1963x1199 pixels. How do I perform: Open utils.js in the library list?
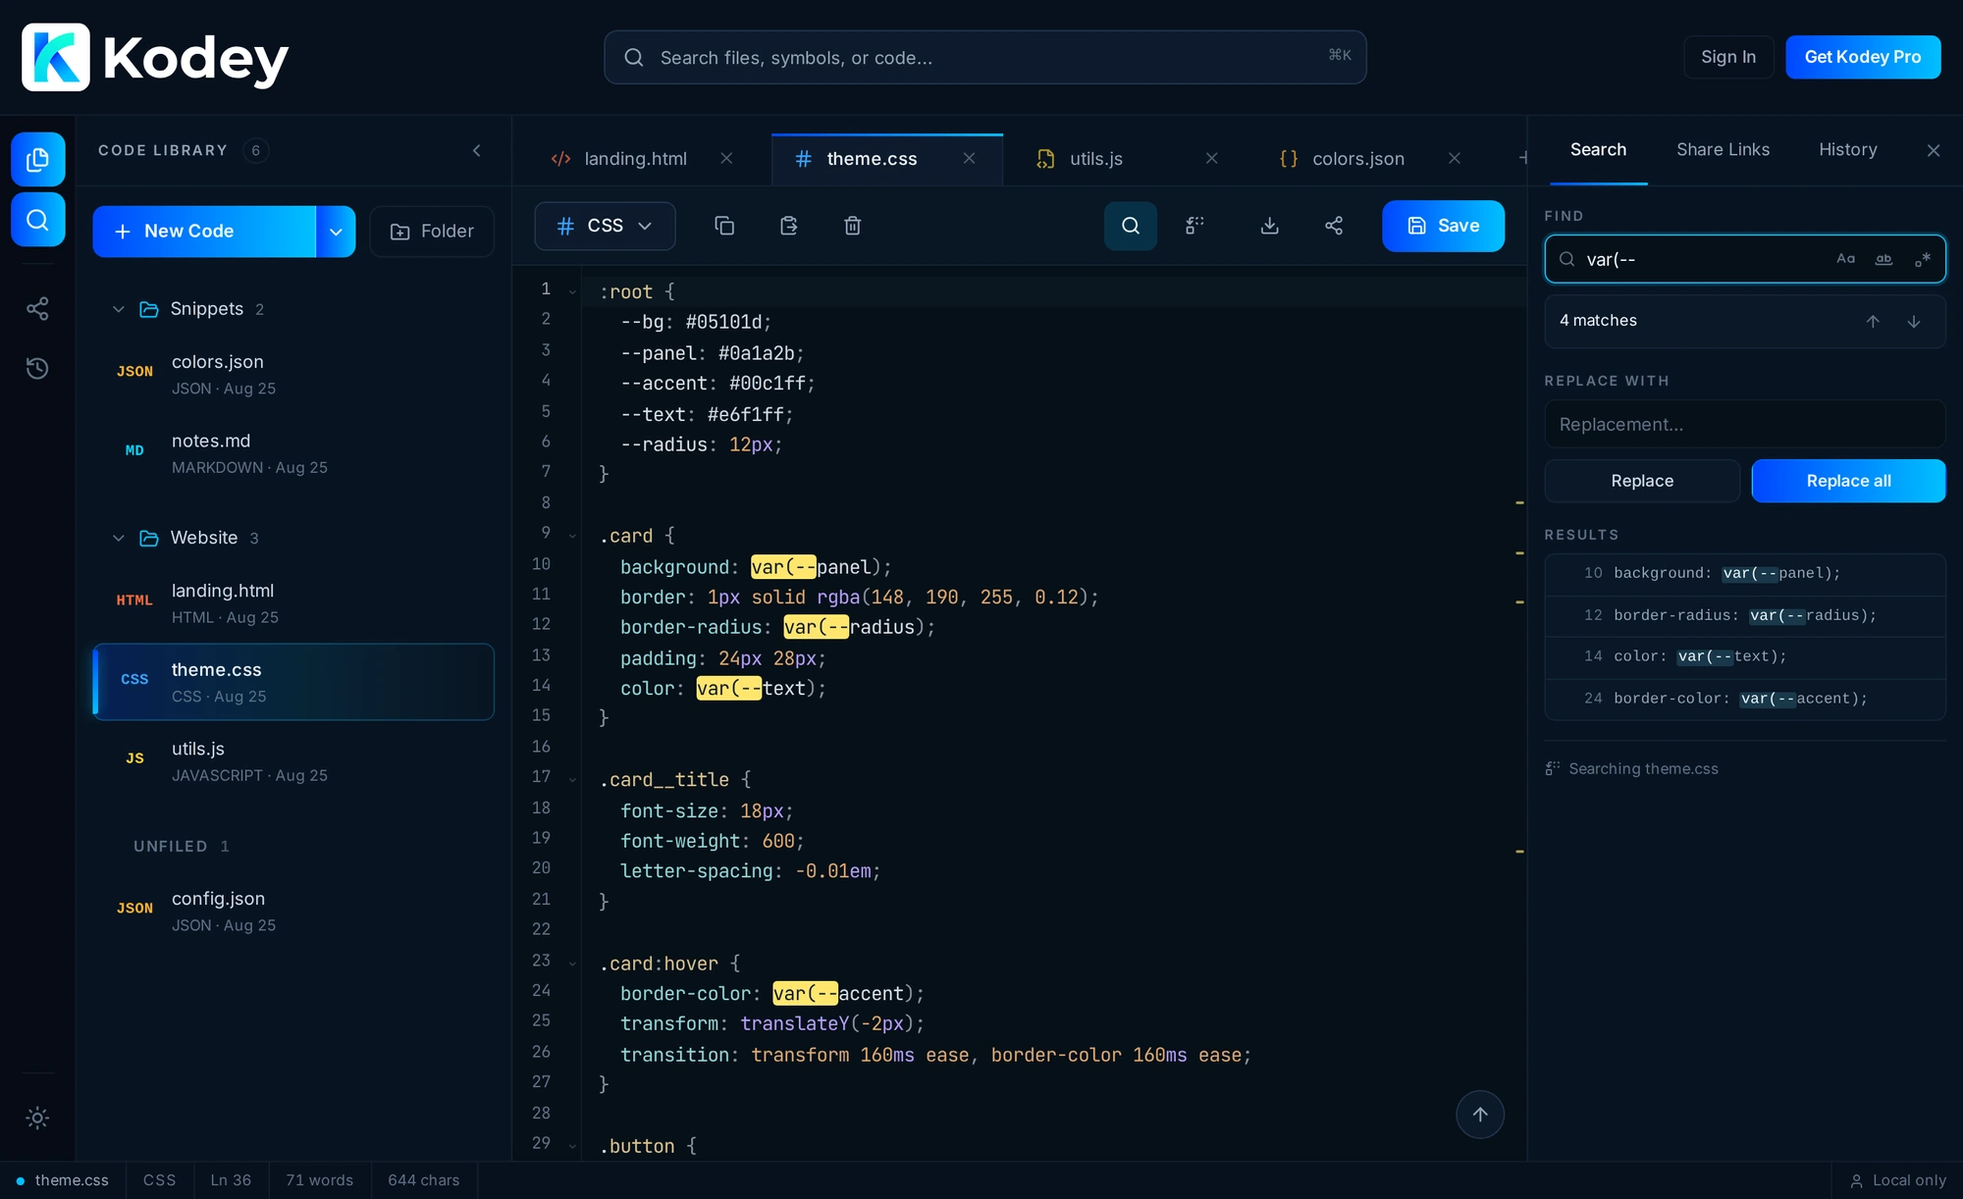(x=292, y=761)
